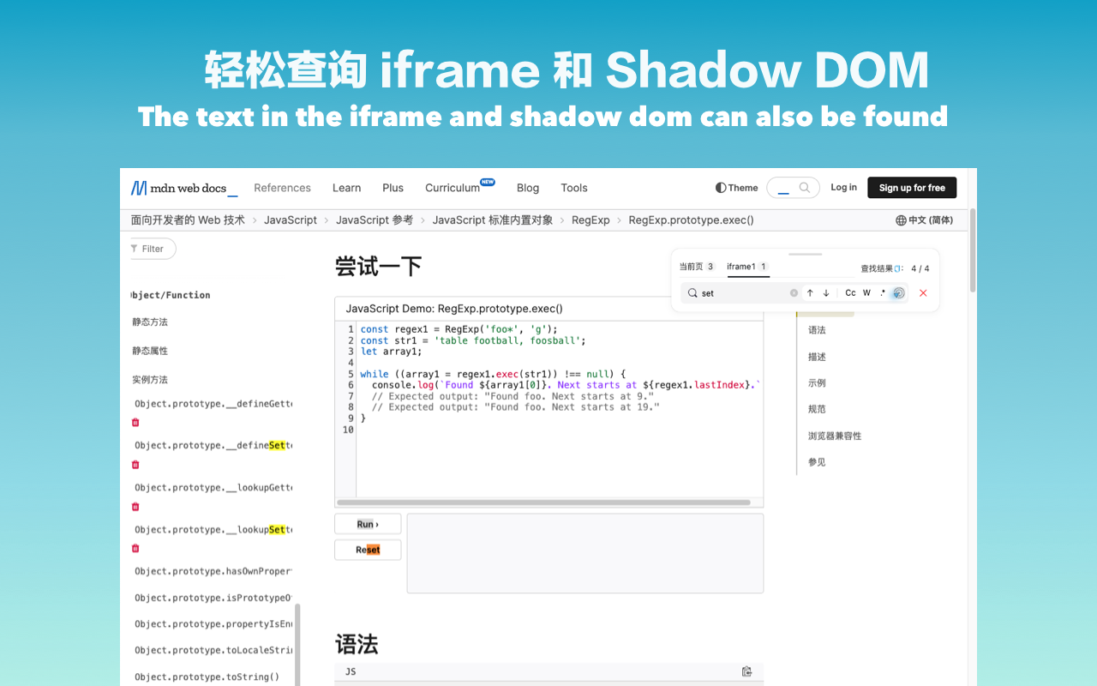Jump to 语法 in the page outline
Image resolution: width=1097 pixels, height=686 pixels.
(x=817, y=330)
